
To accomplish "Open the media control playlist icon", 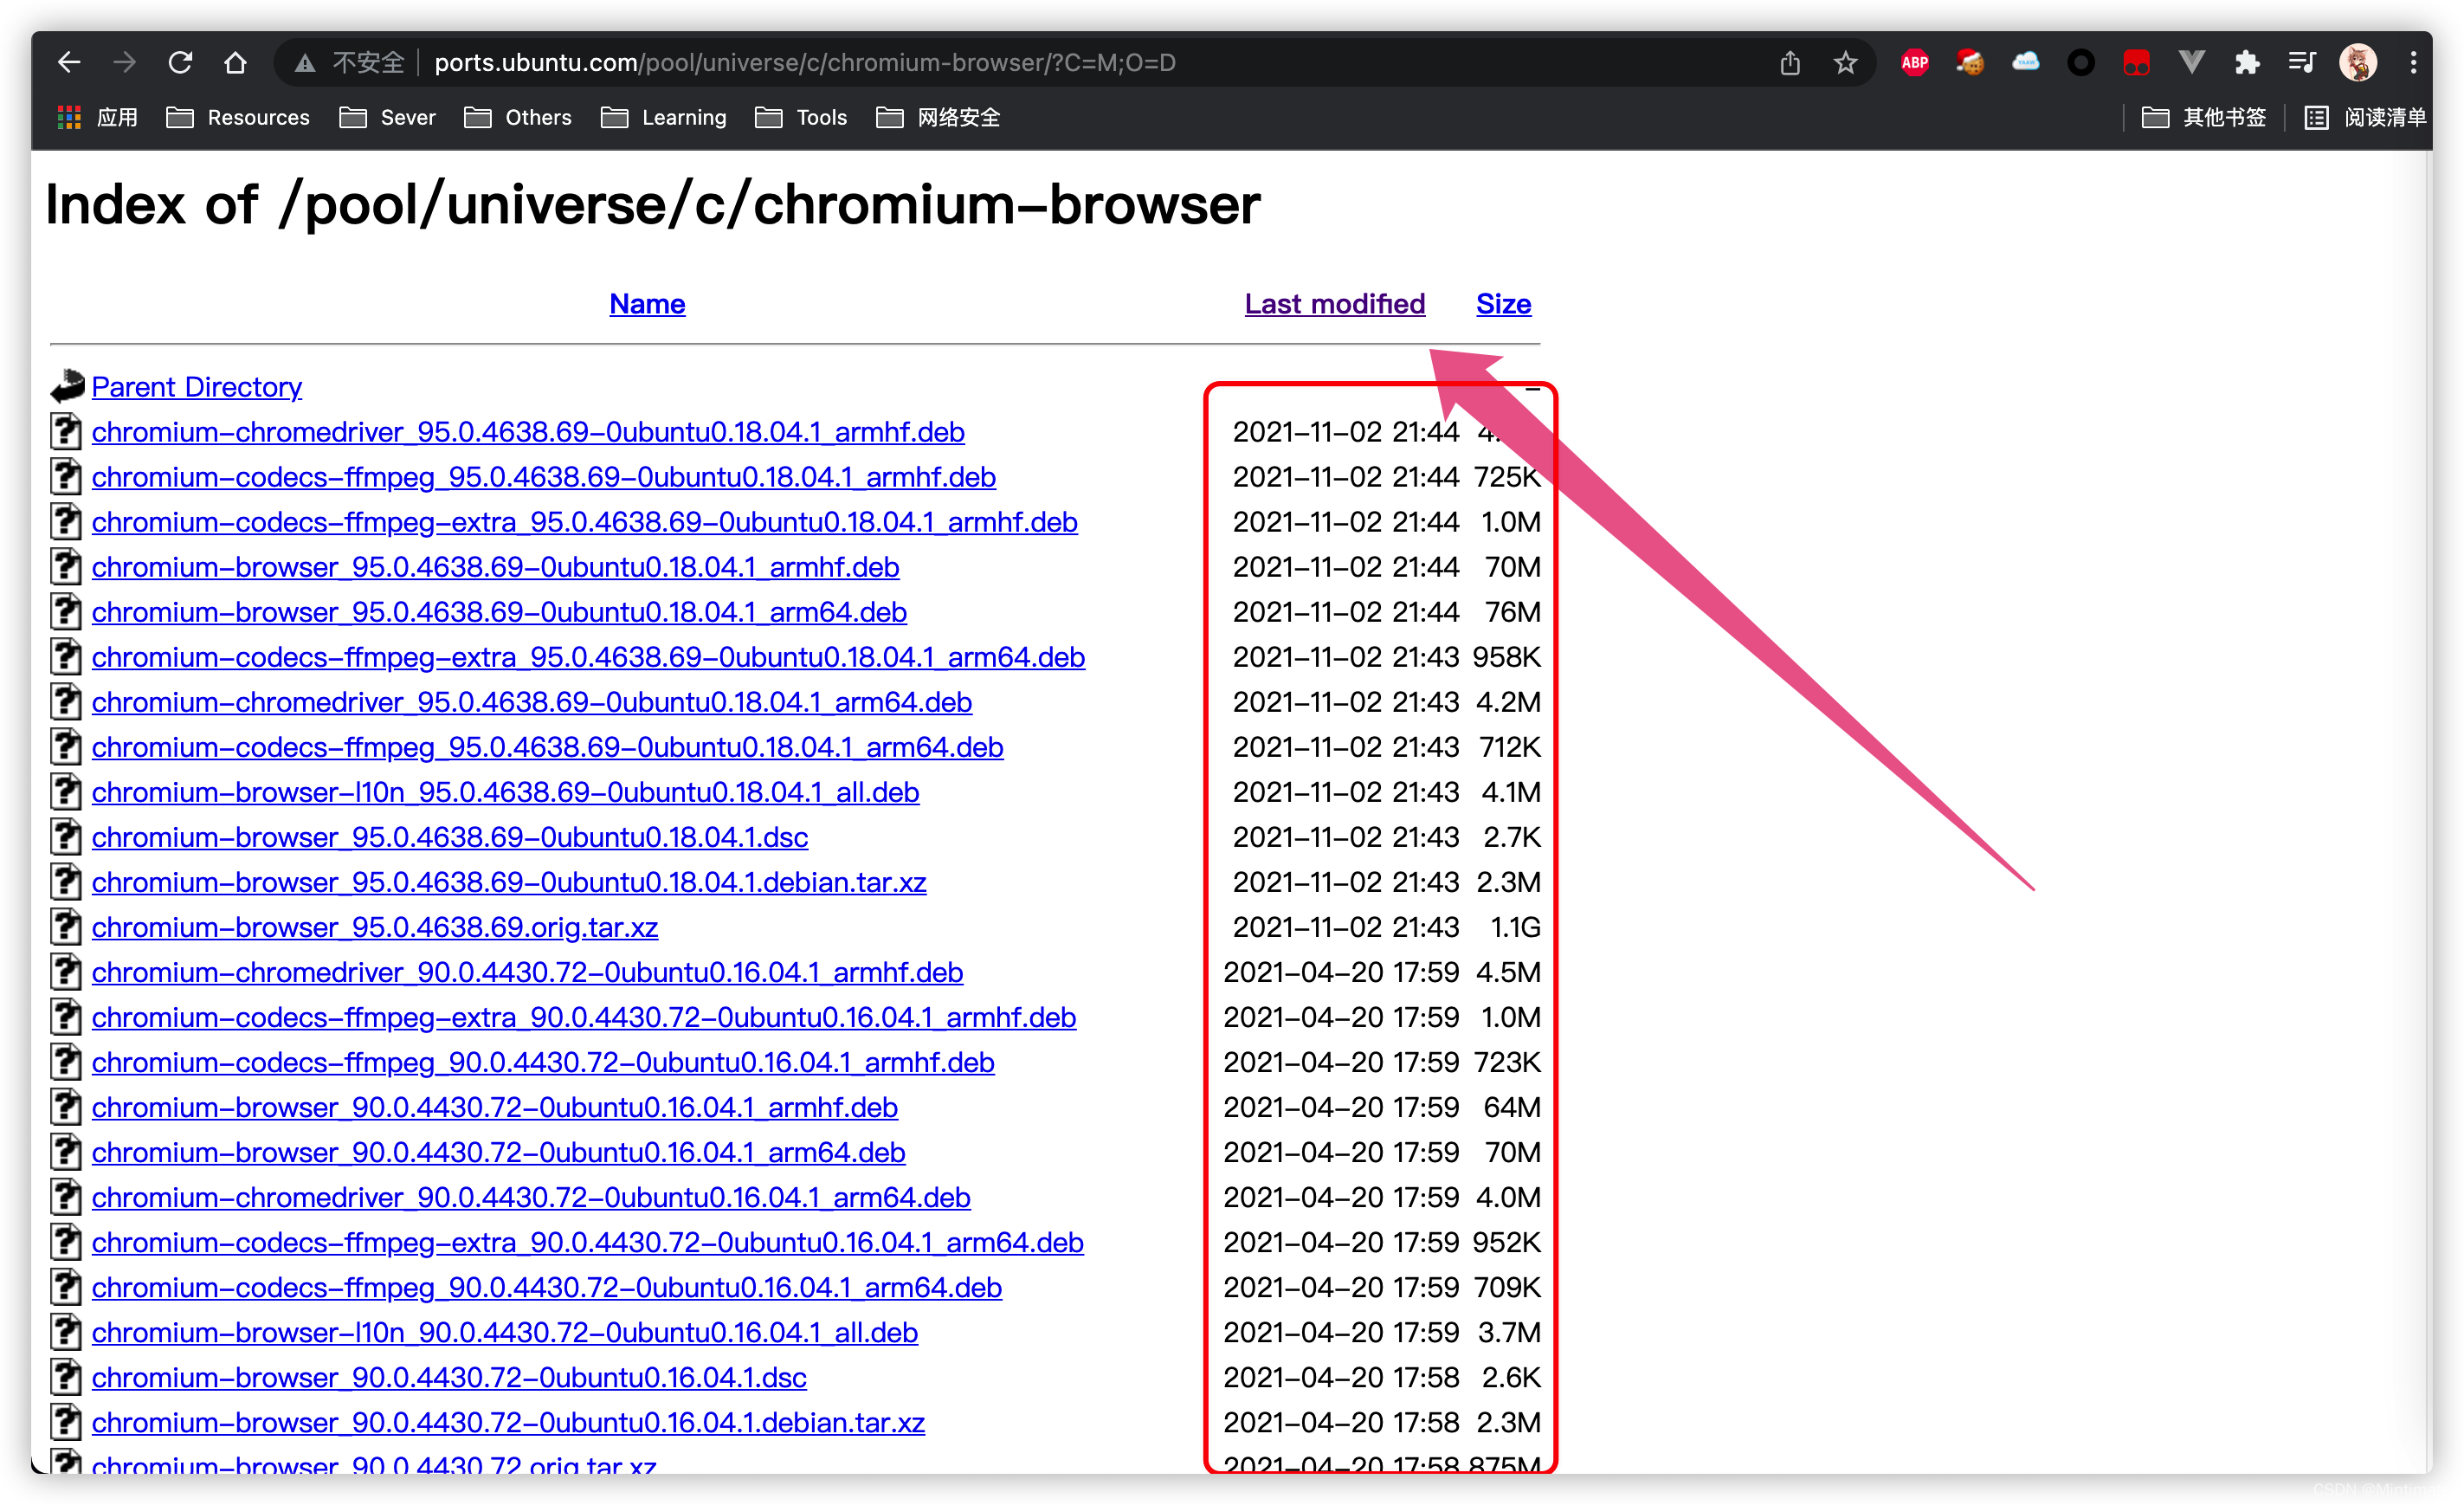I will tap(2302, 63).
